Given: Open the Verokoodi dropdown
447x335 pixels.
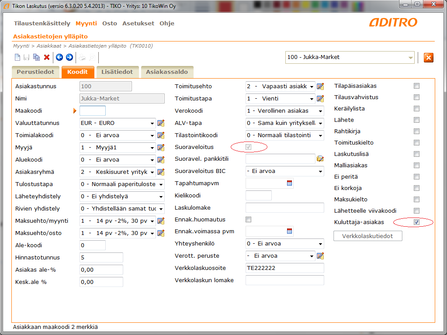Looking at the screenshot, I should pyautogui.click(x=285, y=111).
